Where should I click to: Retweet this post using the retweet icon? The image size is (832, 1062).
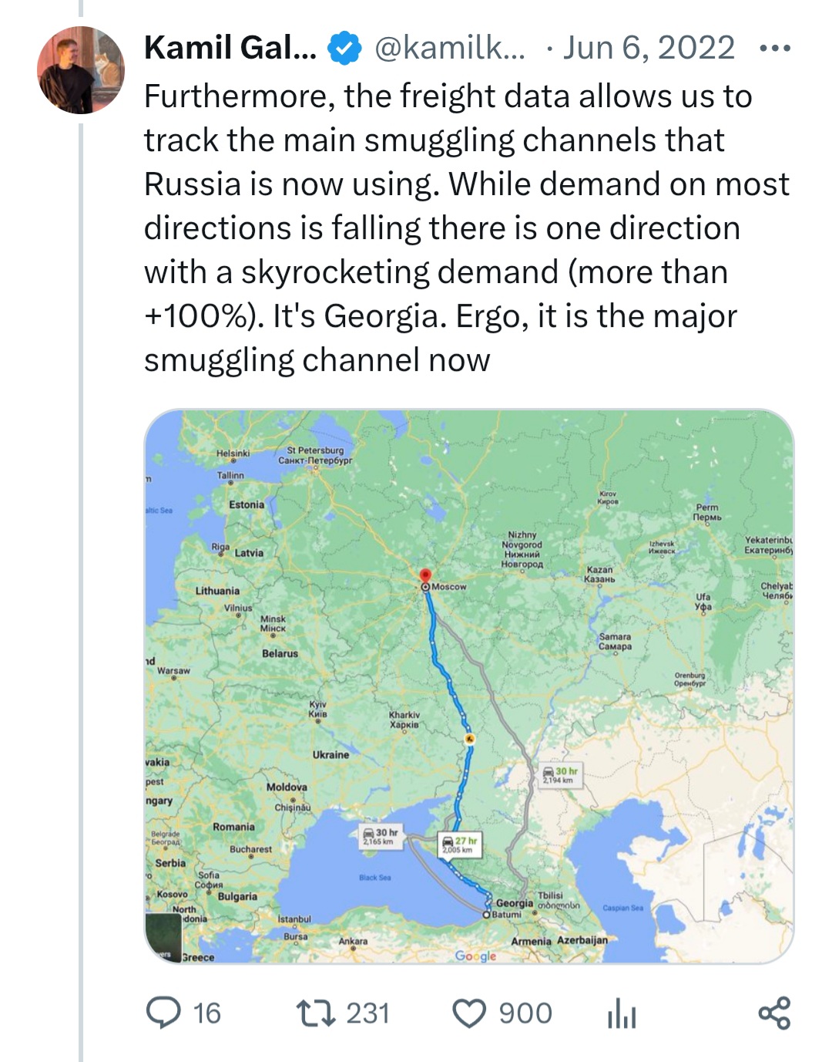tap(316, 1013)
